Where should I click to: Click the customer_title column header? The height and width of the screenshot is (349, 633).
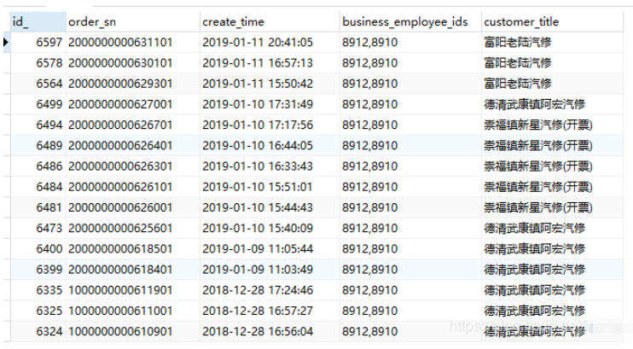[x=552, y=22]
